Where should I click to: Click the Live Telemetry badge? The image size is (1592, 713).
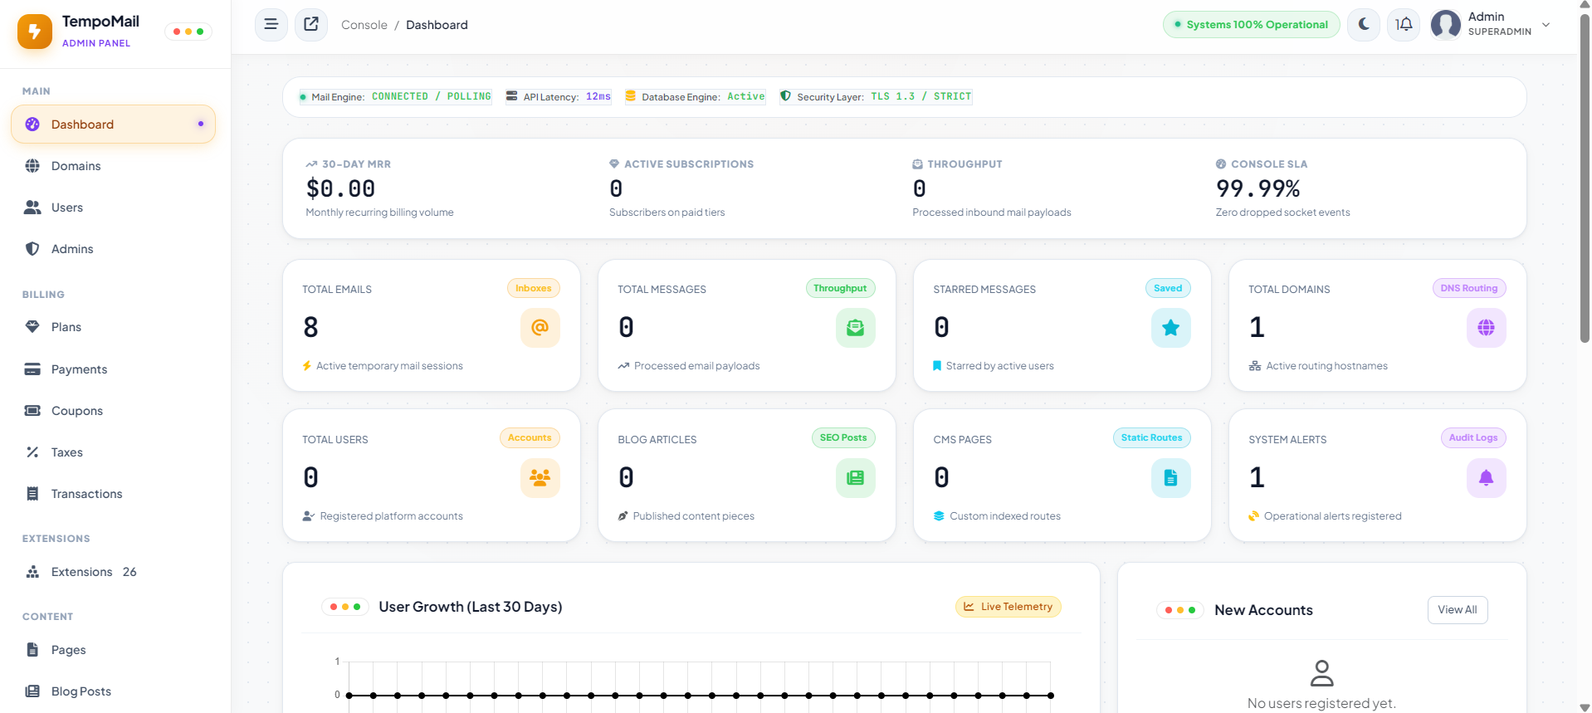tap(1008, 607)
